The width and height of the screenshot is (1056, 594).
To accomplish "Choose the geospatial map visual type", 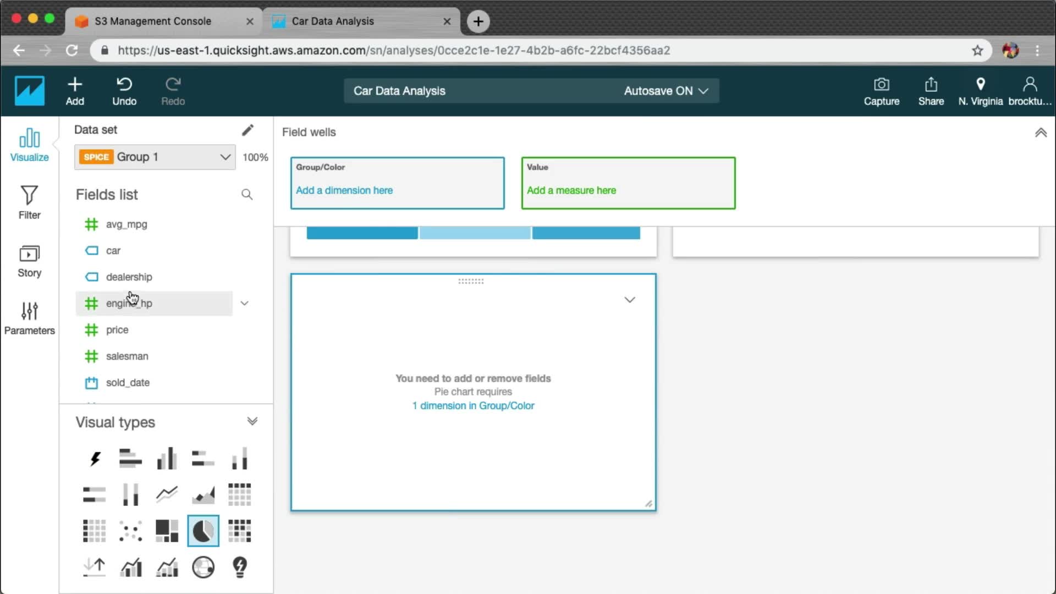I will coord(203,567).
